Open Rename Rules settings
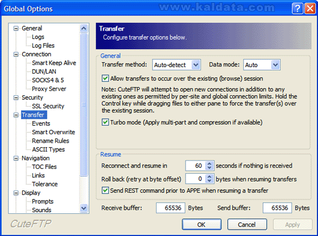Viewport: 318px width, 236px height. pyautogui.click(x=50, y=141)
